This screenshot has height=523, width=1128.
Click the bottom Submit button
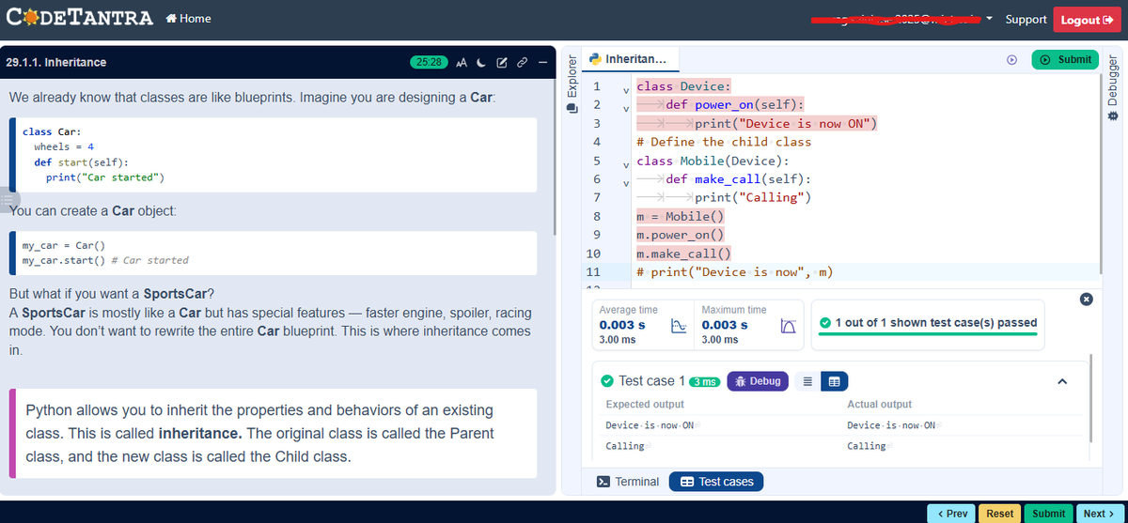[x=1048, y=513]
